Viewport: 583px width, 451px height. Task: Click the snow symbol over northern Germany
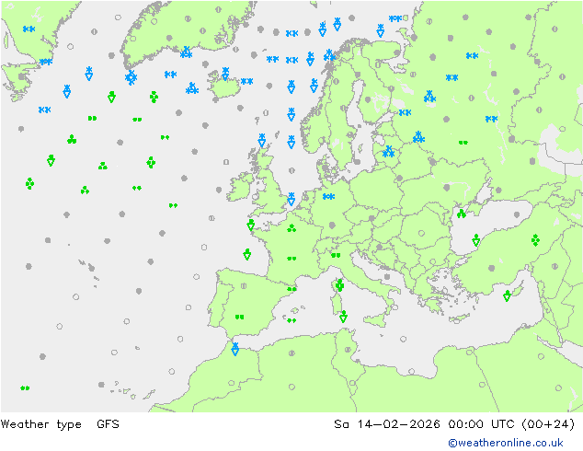pos(328,196)
